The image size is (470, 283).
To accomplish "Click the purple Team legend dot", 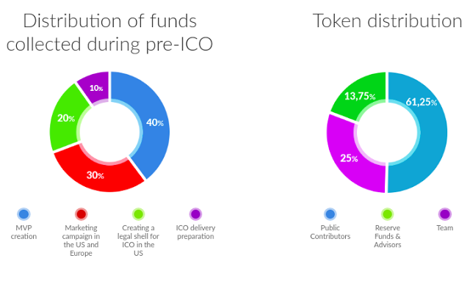I will click(444, 214).
